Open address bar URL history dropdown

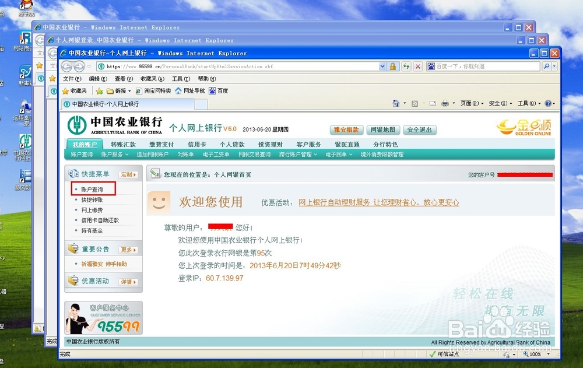click(x=382, y=66)
